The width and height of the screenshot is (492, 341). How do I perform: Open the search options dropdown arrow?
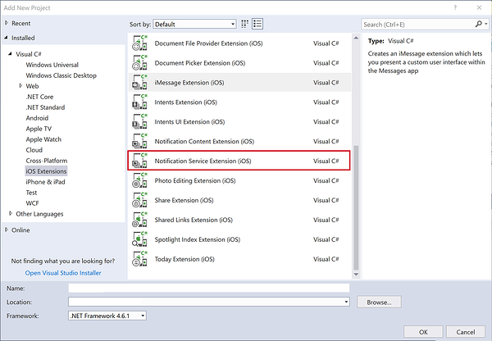(486, 24)
